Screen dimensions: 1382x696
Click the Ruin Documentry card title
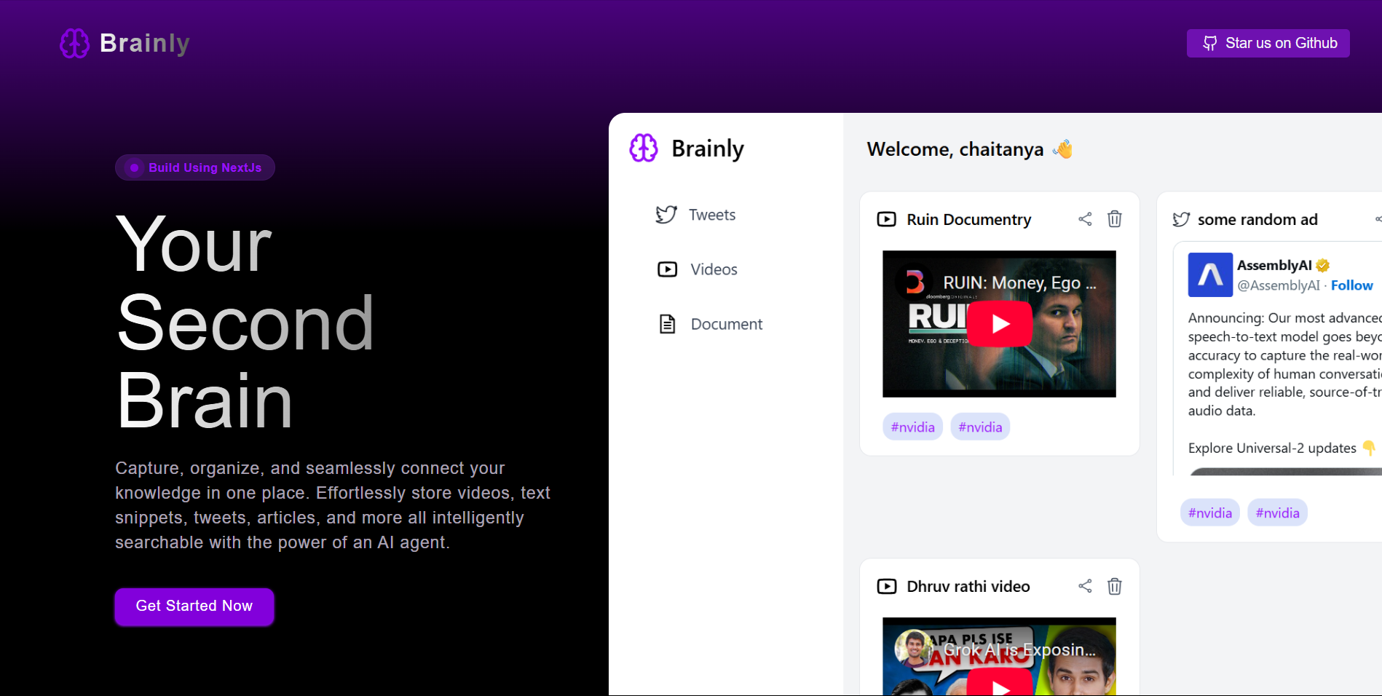(969, 219)
